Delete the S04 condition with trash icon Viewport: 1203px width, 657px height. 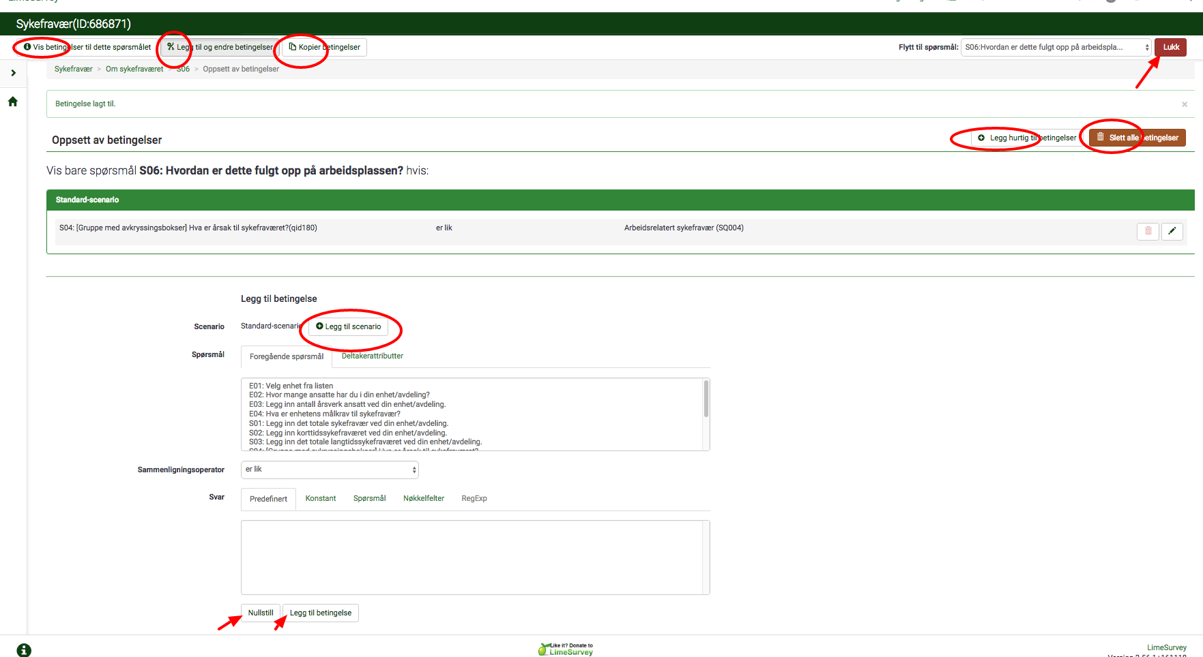pyautogui.click(x=1148, y=231)
